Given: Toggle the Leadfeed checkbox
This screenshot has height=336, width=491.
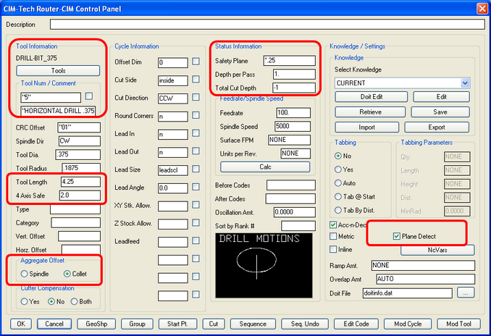Looking at the screenshot, I should coord(196,240).
